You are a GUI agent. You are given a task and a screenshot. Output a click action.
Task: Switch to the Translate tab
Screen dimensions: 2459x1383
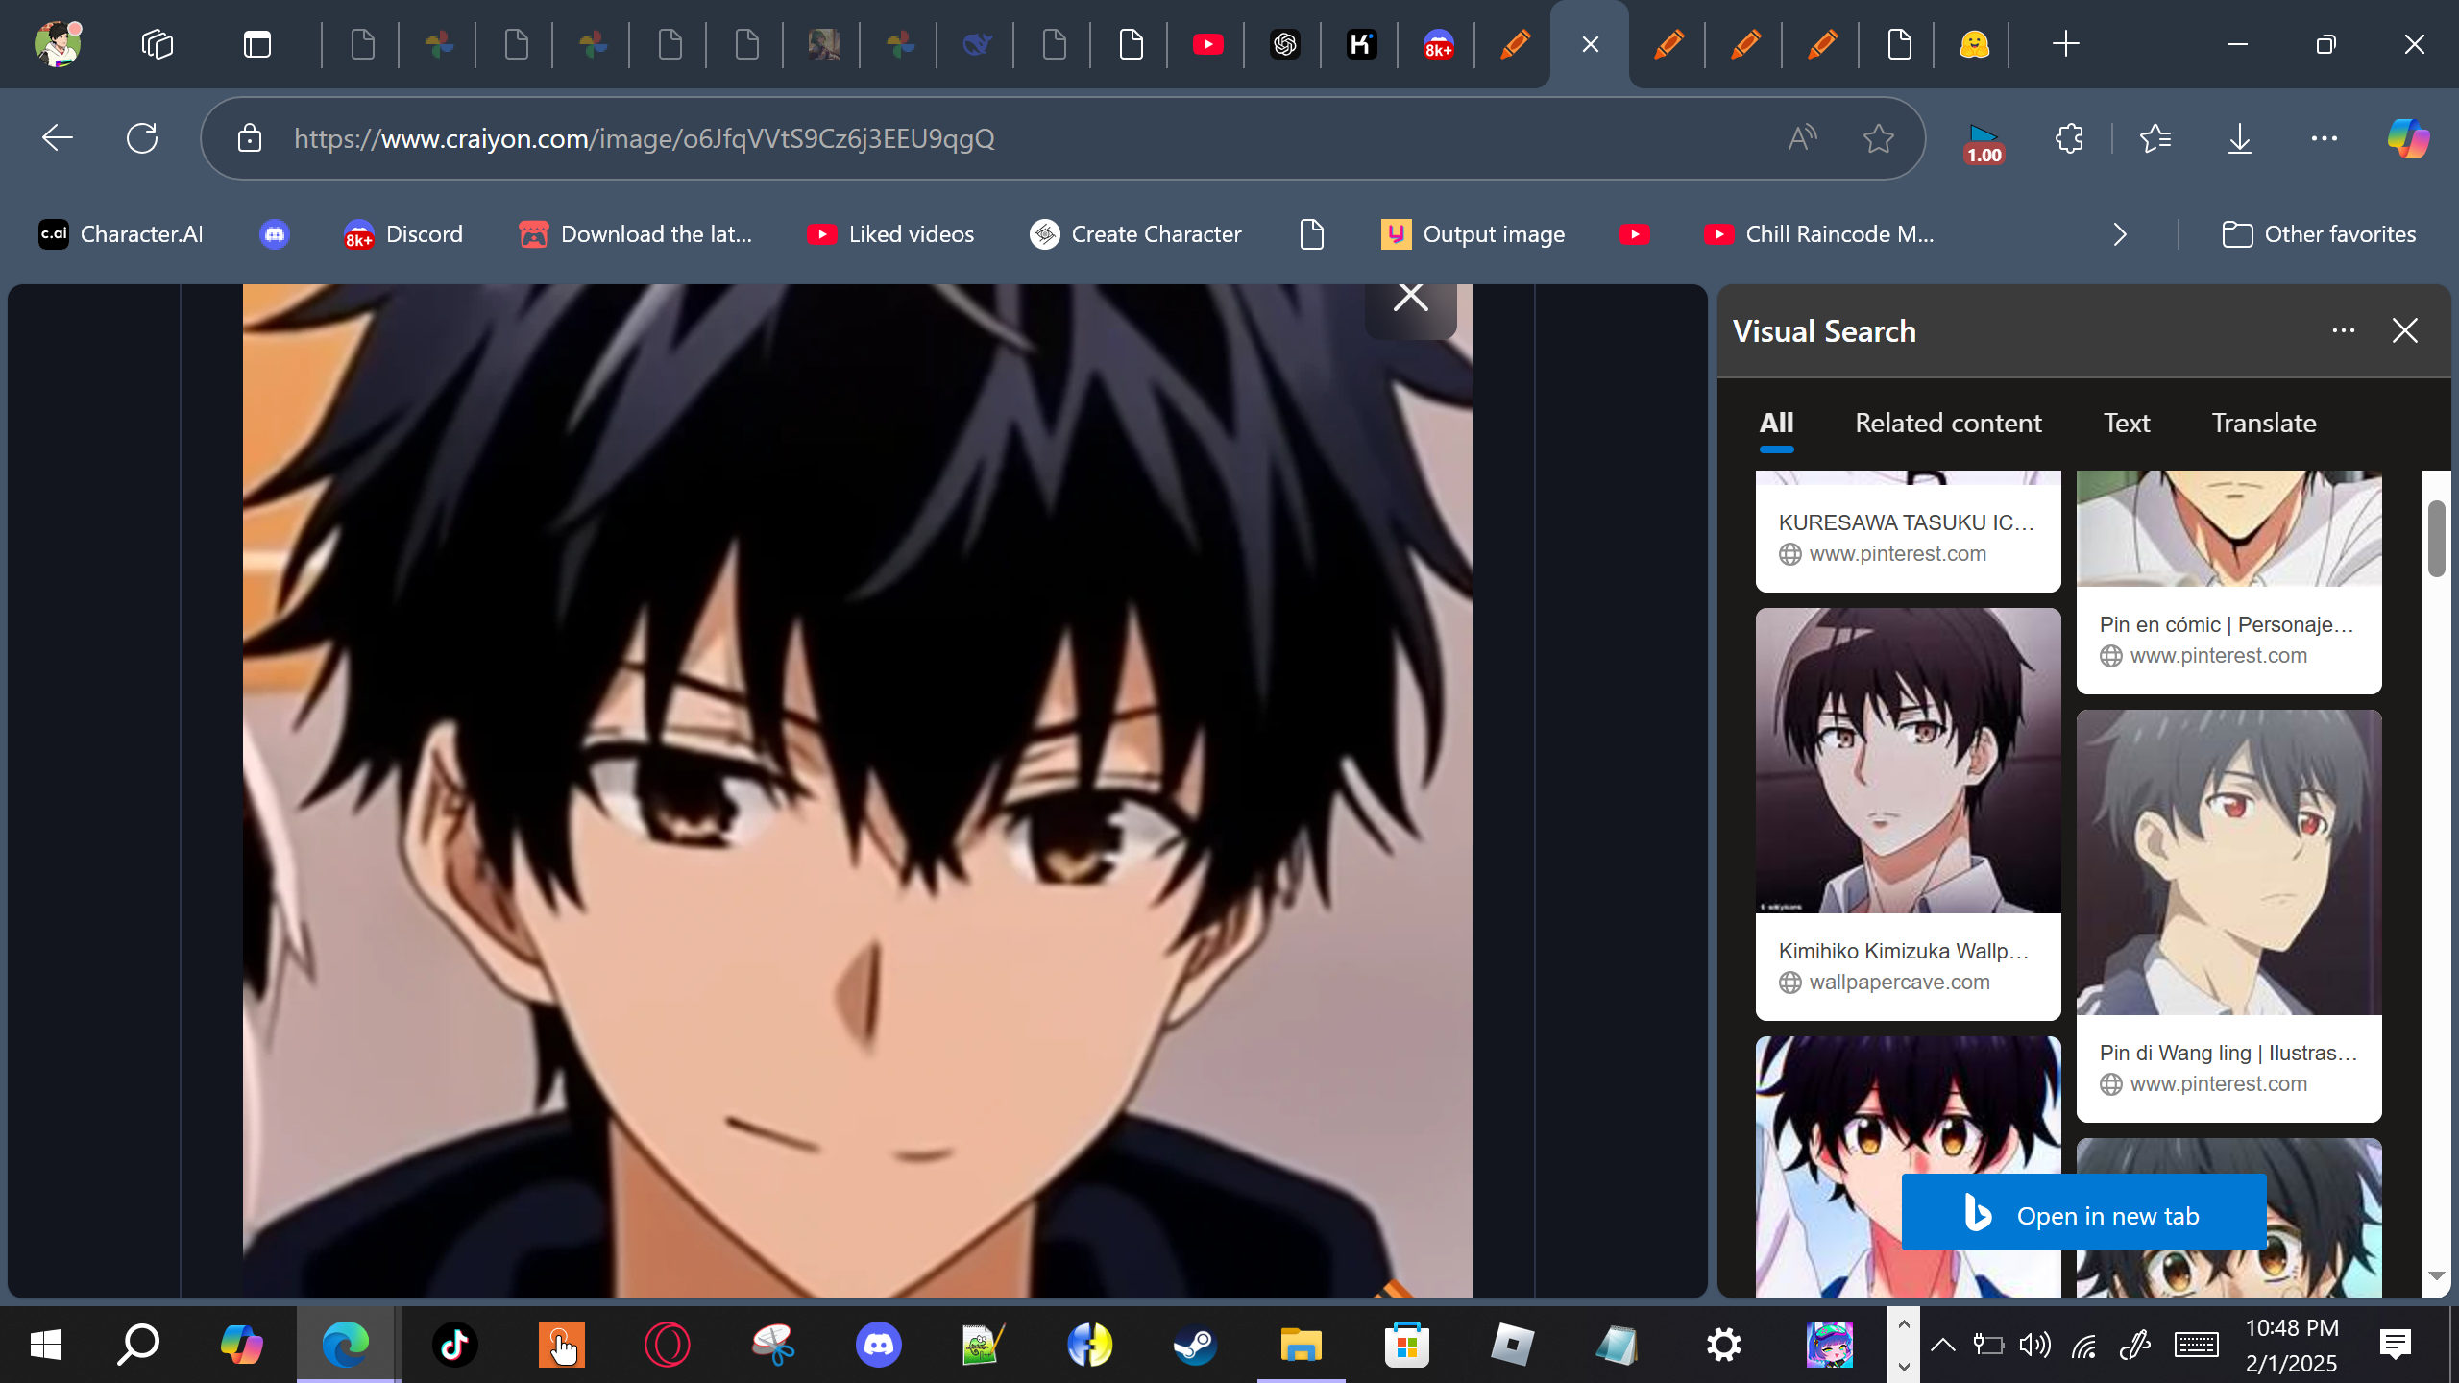pos(2263,424)
